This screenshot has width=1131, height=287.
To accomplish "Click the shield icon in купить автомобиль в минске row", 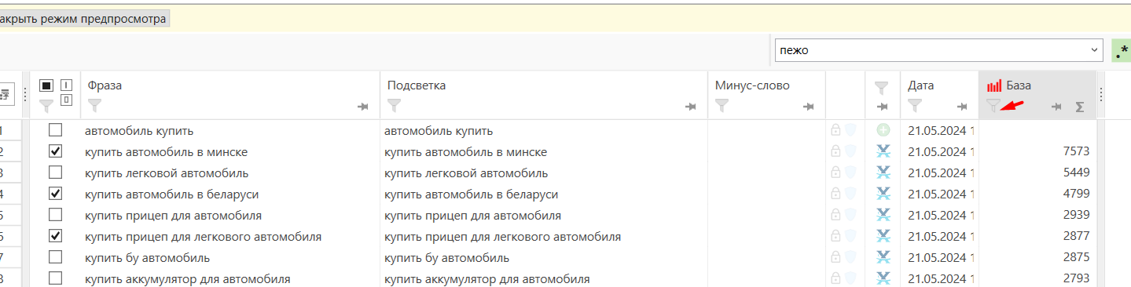I will pos(850,151).
